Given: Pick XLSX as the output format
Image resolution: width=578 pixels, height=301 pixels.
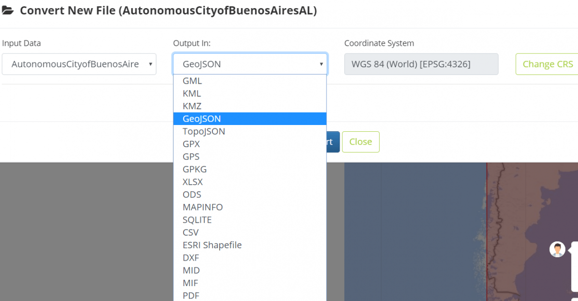Looking at the screenshot, I should [193, 182].
